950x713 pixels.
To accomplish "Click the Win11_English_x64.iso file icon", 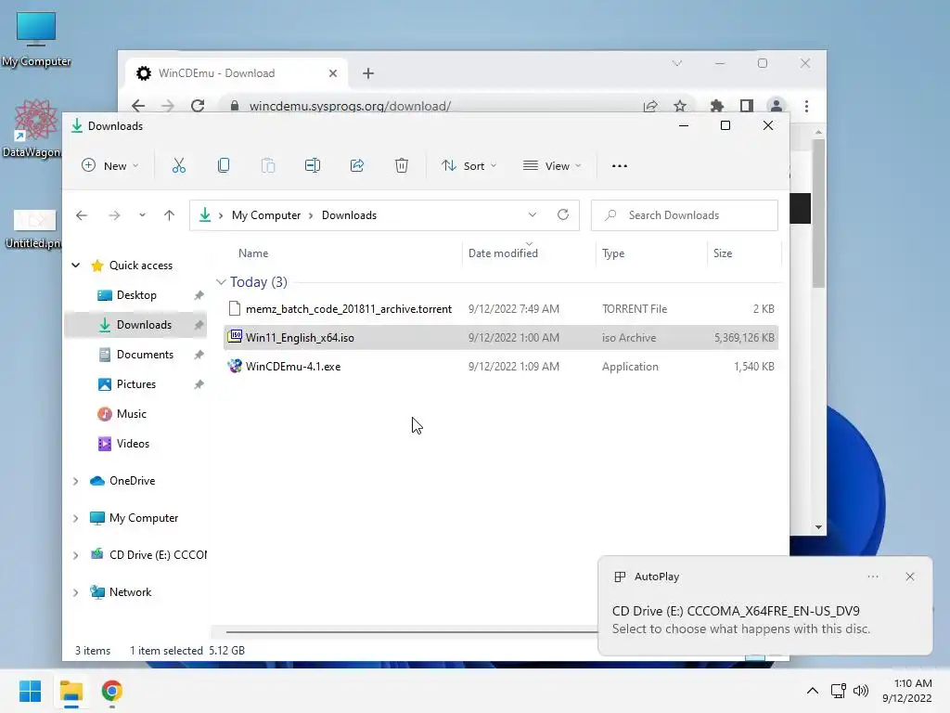I will point(235,337).
